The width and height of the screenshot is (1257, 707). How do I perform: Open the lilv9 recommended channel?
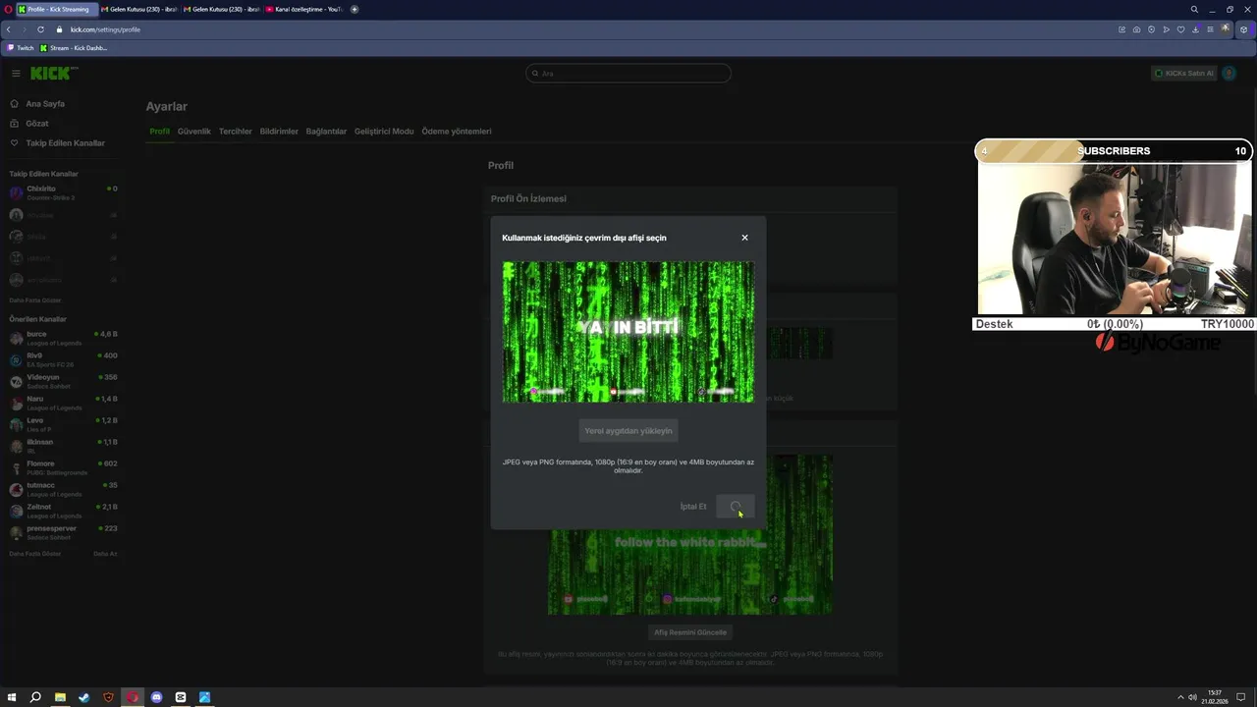click(x=63, y=359)
